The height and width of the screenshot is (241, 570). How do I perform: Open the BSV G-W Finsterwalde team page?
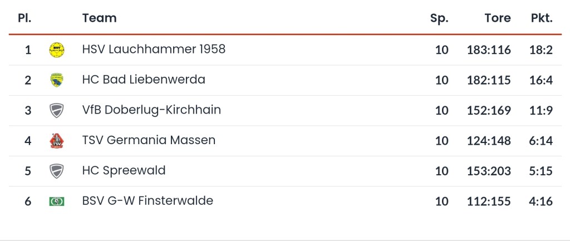(x=148, y=200)
